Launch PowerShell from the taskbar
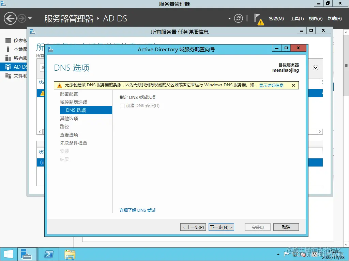 (x=48, y=254)
